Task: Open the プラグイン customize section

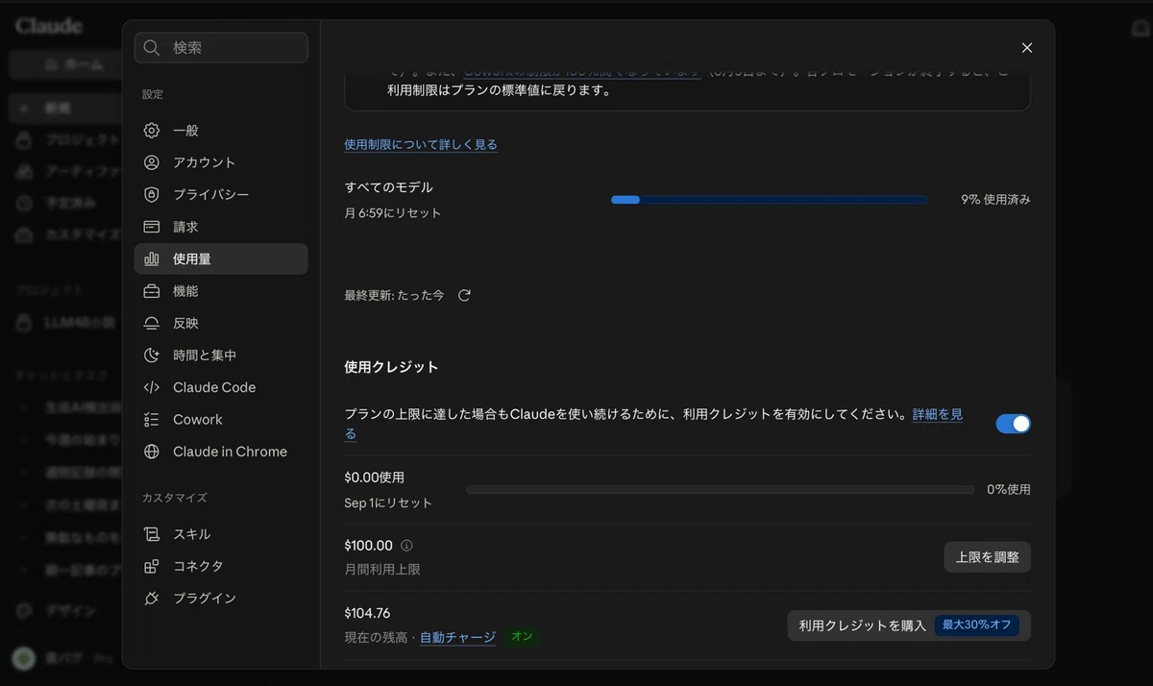Action: [221, 599]
